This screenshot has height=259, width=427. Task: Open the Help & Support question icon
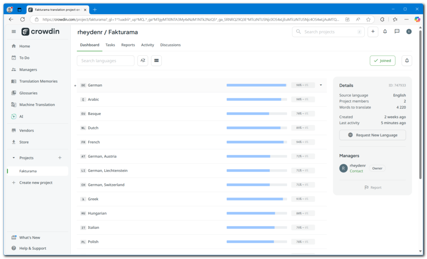click(14, 248)
